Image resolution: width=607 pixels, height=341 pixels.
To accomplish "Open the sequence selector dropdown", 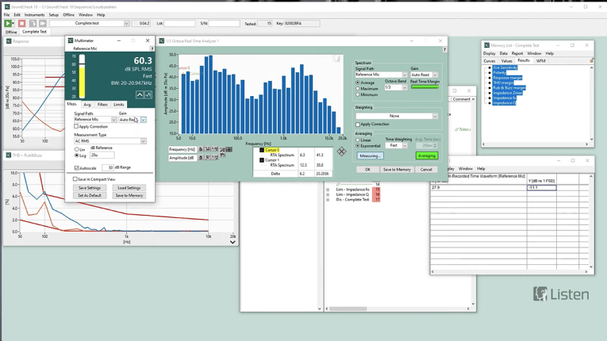I will [126, 23].
